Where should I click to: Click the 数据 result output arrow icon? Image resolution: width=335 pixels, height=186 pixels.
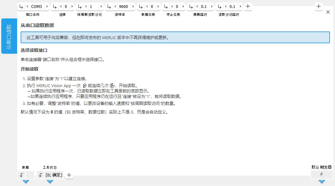21,175
